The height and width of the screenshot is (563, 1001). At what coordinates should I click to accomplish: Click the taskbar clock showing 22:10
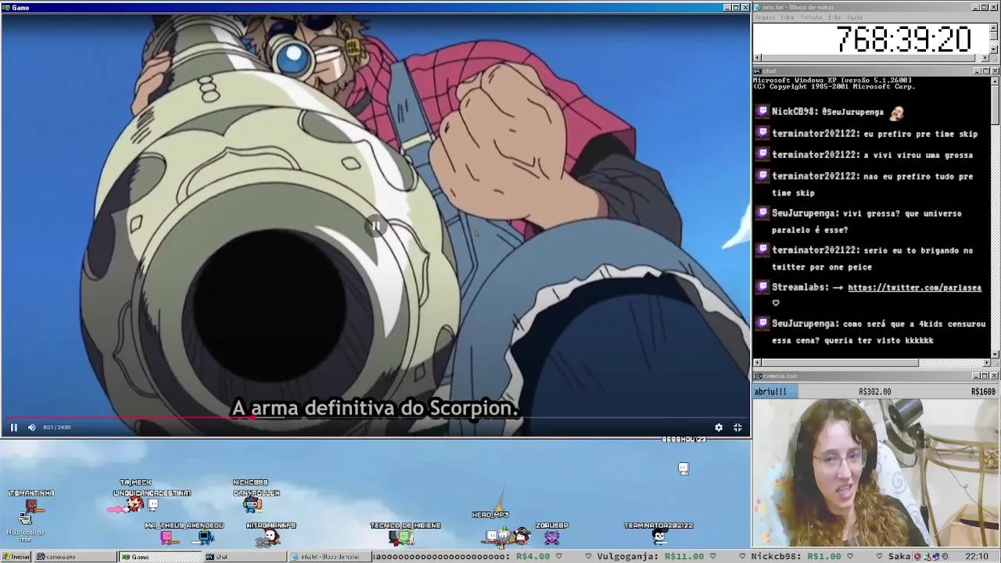point(977,557)
